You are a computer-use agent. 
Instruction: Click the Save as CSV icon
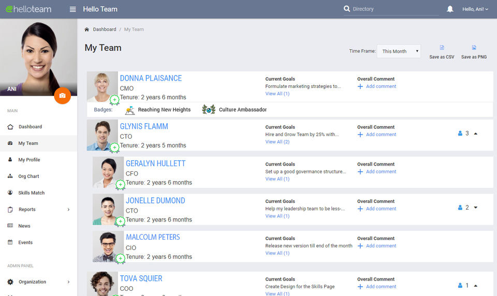(x=442, y=48)
